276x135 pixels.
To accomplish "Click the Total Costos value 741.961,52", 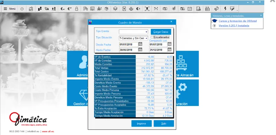I will 145,71.
